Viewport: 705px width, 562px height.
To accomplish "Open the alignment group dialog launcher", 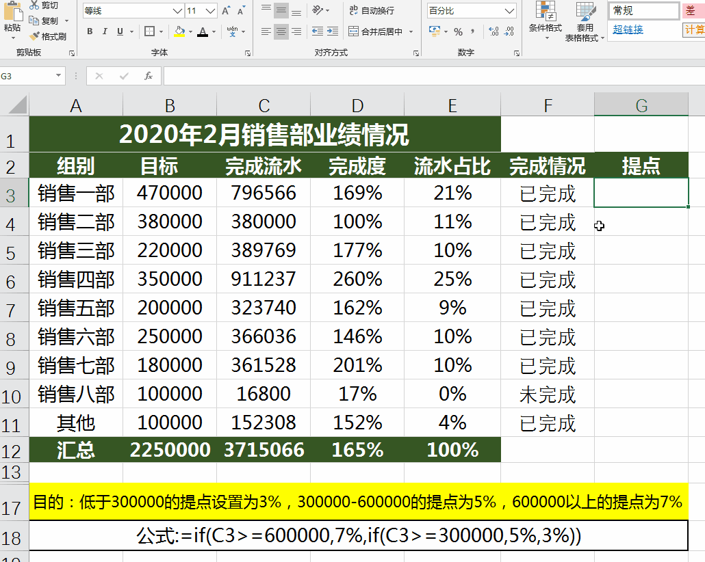I will point(416,53).
